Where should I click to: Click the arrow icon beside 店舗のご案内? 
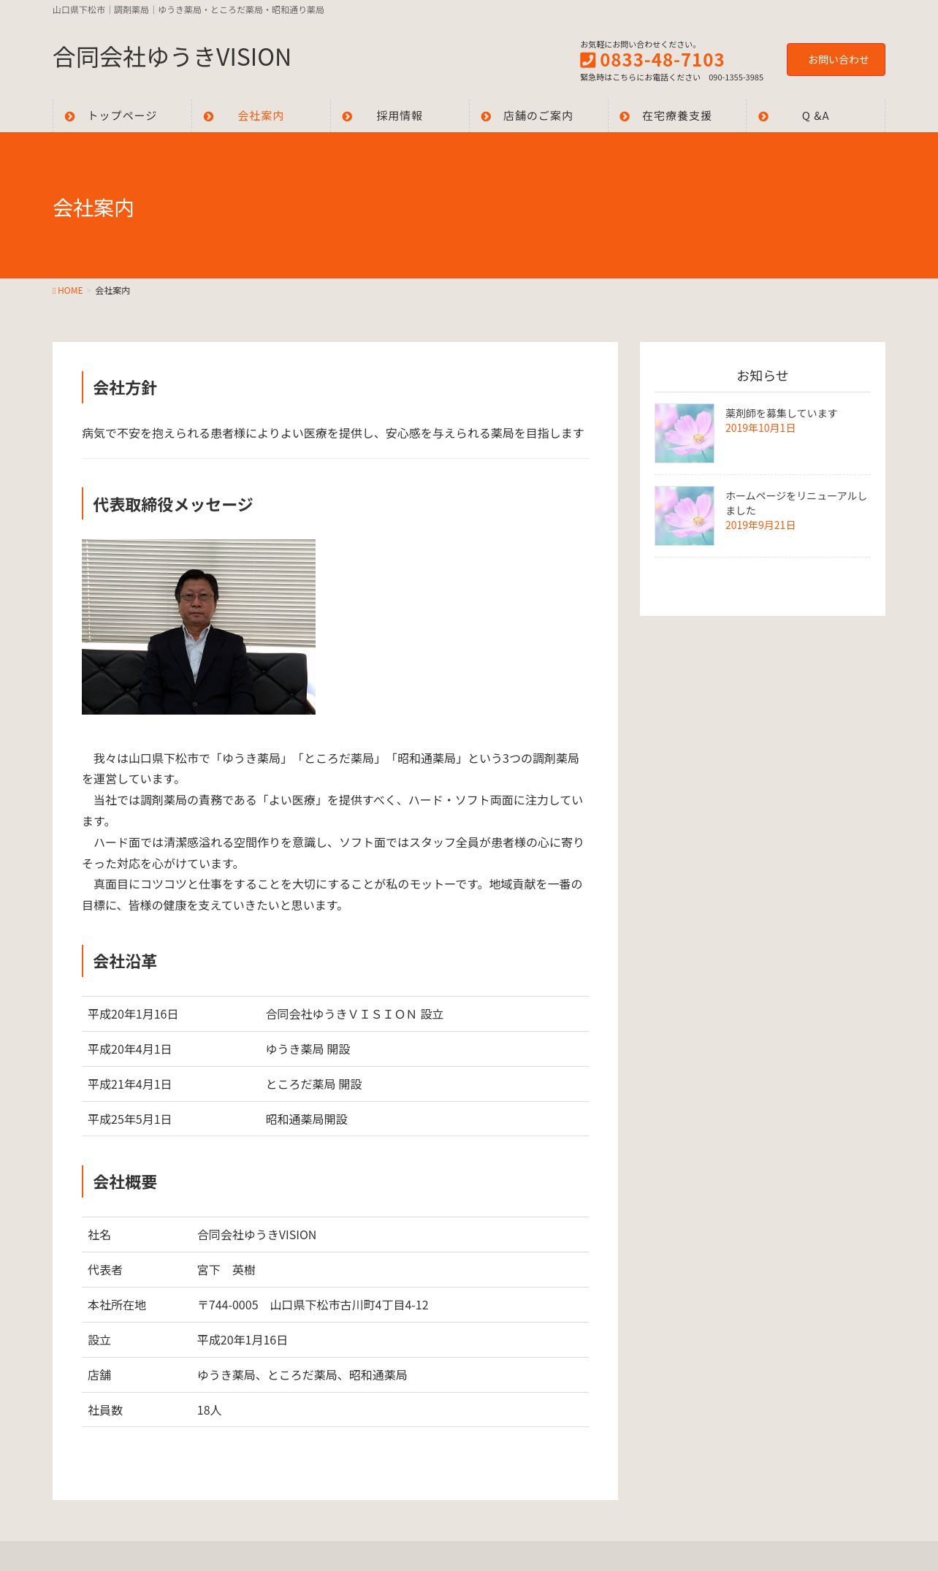[487, 116]
